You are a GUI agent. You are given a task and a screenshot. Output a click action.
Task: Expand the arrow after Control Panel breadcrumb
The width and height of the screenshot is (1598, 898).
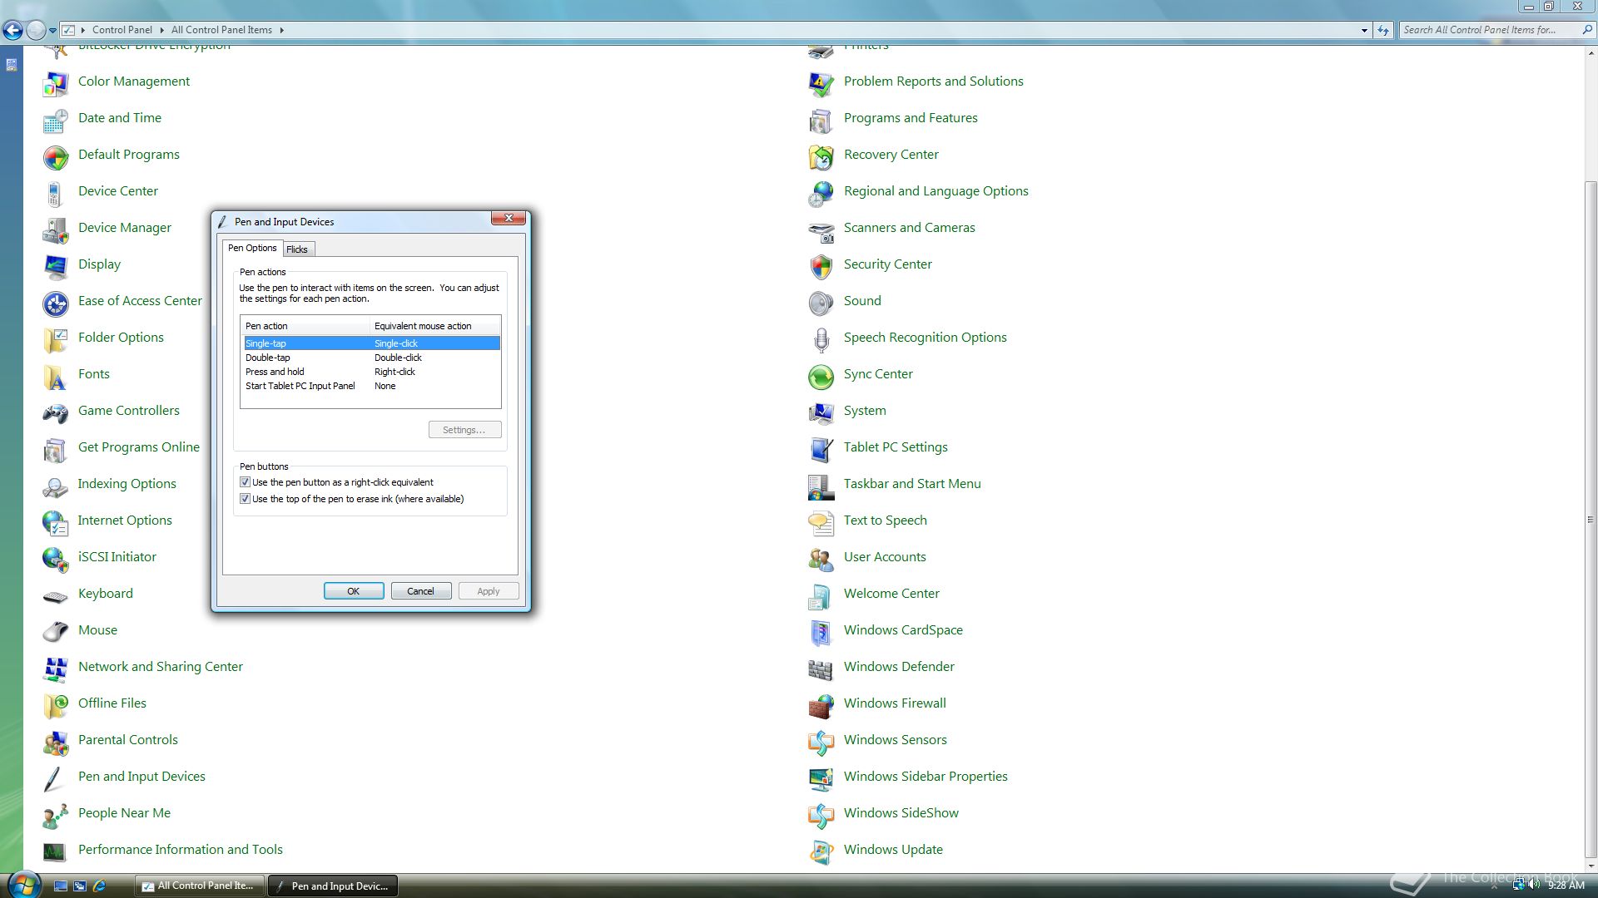(x=161, y=30)
